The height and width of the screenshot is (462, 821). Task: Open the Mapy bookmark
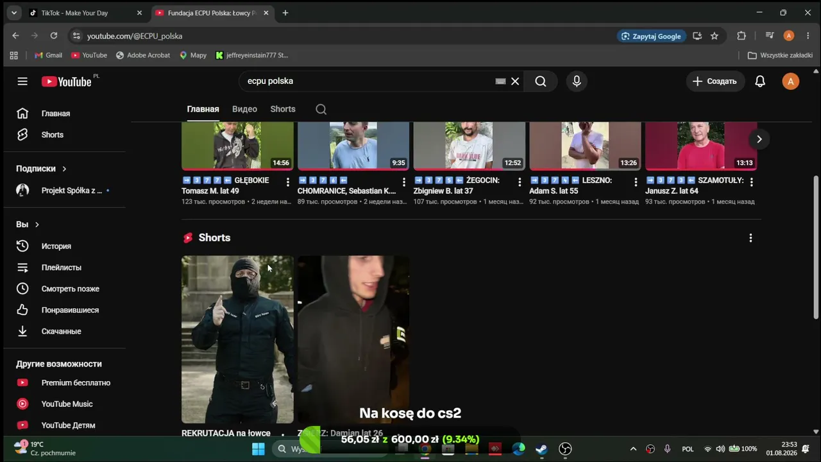193,55
